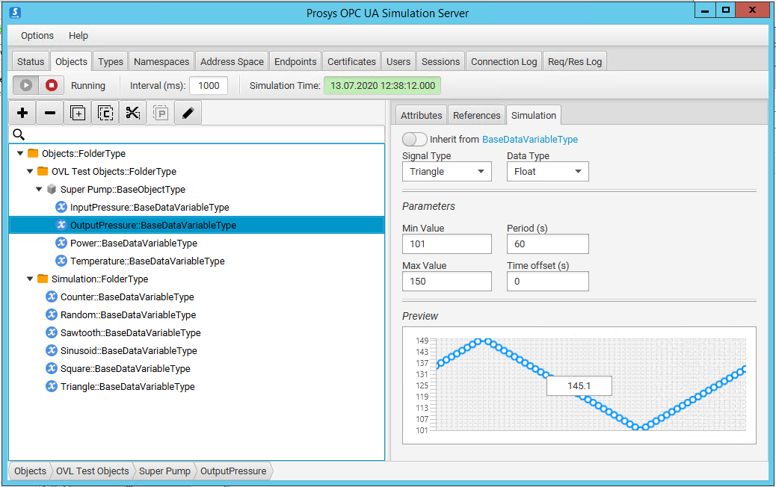Open the Connection Log tab
776x487 pixels.
click(x=504, y=61)
